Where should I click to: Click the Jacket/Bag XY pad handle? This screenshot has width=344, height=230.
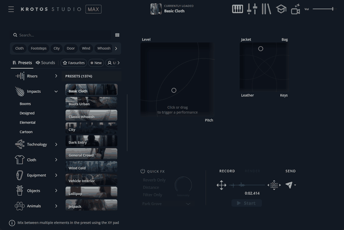[260, 49]
